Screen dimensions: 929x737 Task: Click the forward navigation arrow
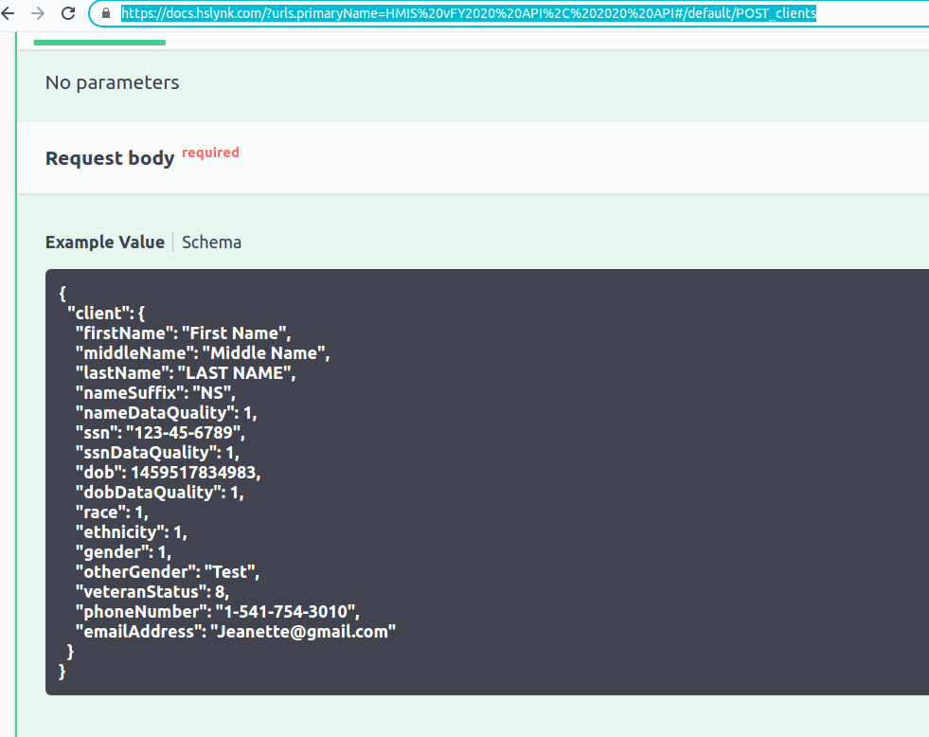pos(38,13)
